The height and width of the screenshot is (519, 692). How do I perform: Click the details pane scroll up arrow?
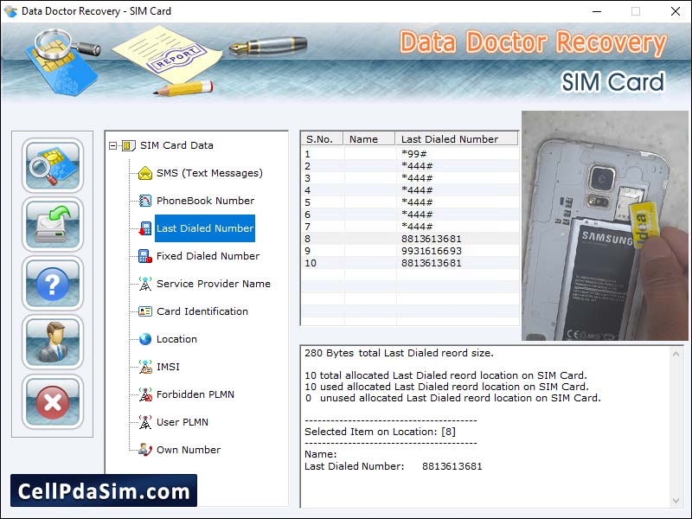point(676,354)
